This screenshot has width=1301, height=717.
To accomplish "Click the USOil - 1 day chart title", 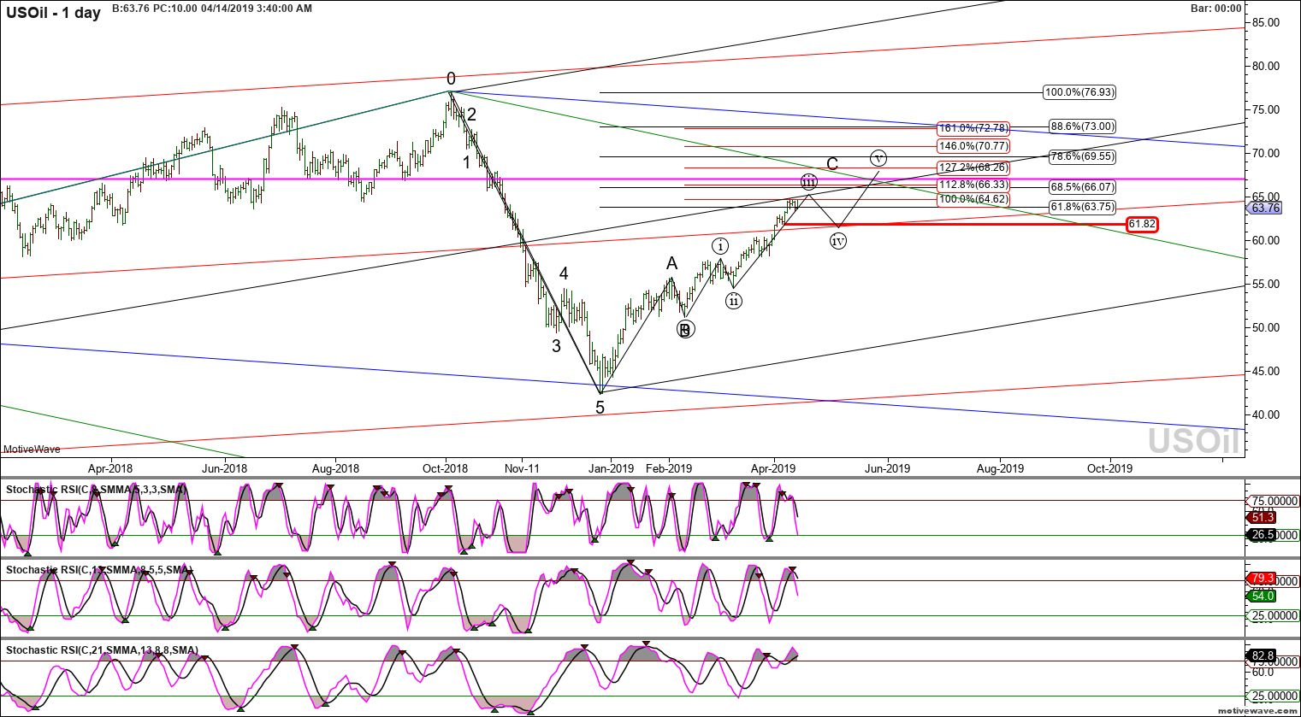I will [x=54, y=13].
